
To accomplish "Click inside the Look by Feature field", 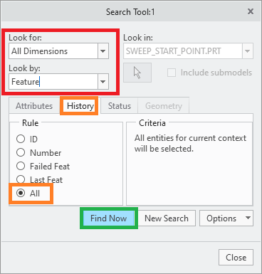I will tap(53, 82).
